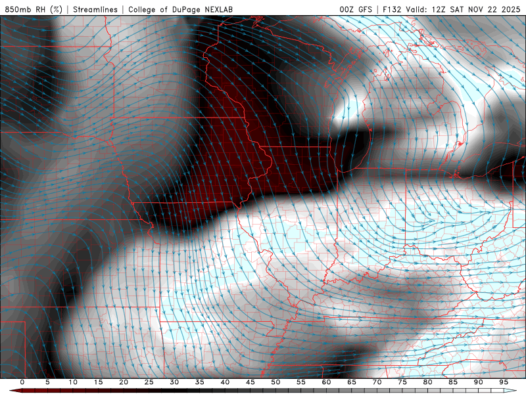
Task: Click the '50' label on the color scale
Action: click(x=275, y=382)
